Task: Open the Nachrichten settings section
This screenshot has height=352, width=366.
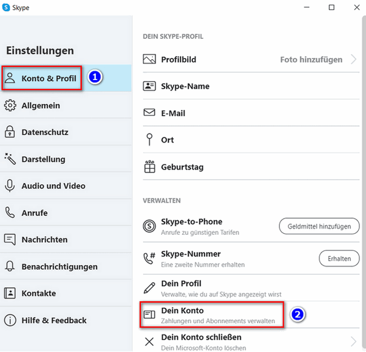Action: 65,239
